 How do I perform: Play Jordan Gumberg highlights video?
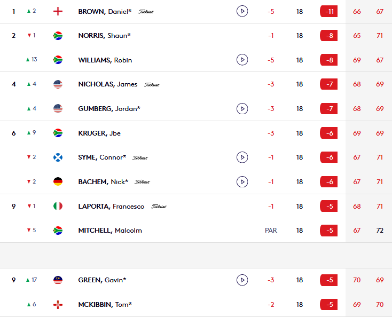(242, 109)
